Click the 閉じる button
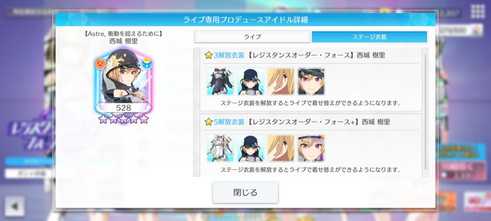 point(245,192)
